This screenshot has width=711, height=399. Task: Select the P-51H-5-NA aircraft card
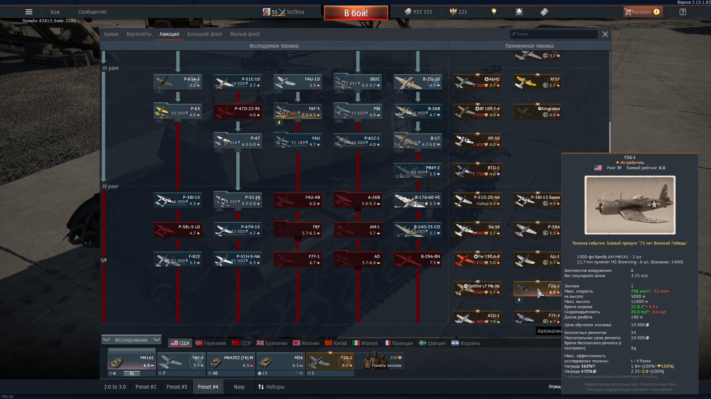(x=238, y=259)
